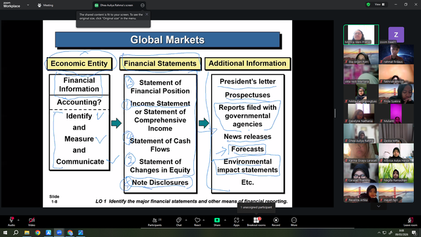Start camera with the Video icon
The height and width of the screenshot is (237, 421).
tap(32, 220)
